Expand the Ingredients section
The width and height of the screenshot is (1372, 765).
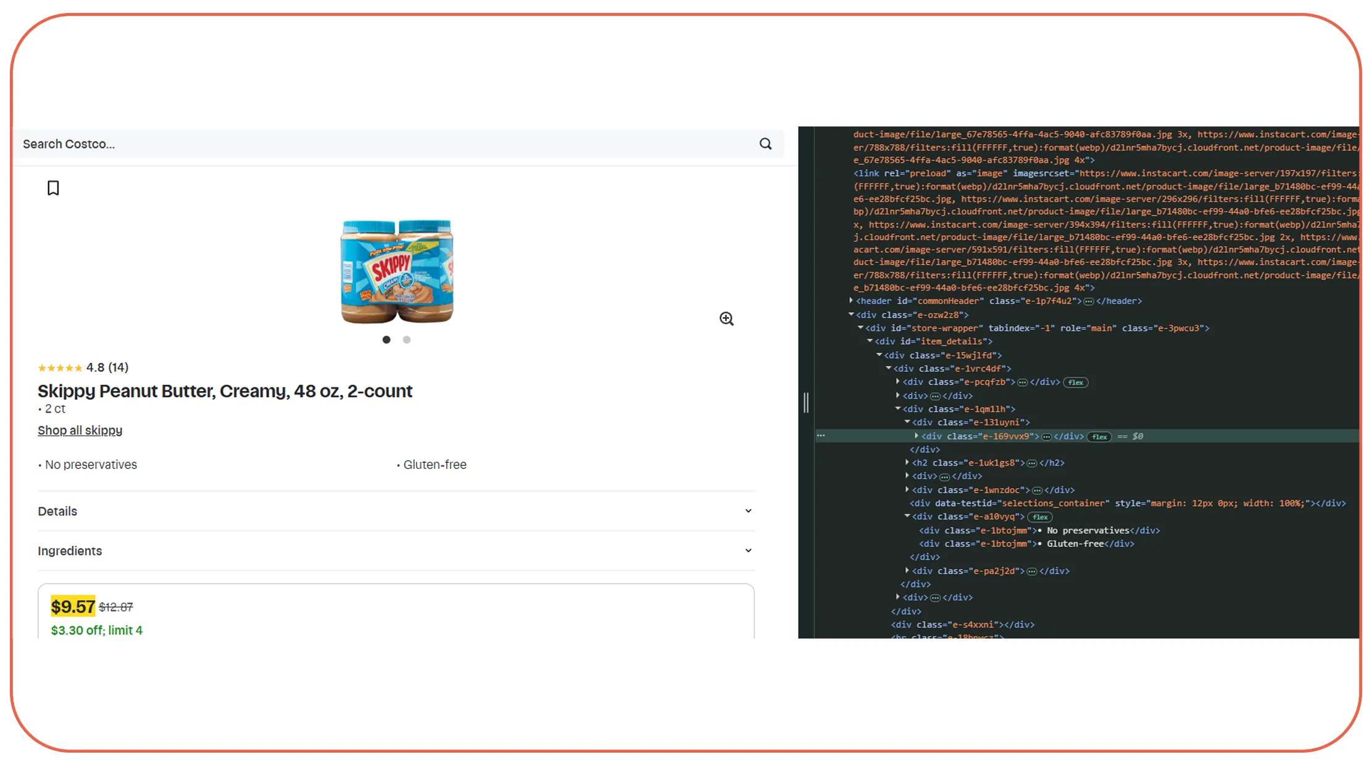coord(396,550)
